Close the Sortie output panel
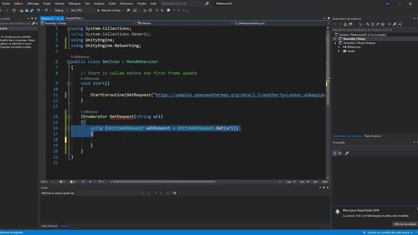Image resolution: width=418 pixels, height=235 pixels. (328, 187)
